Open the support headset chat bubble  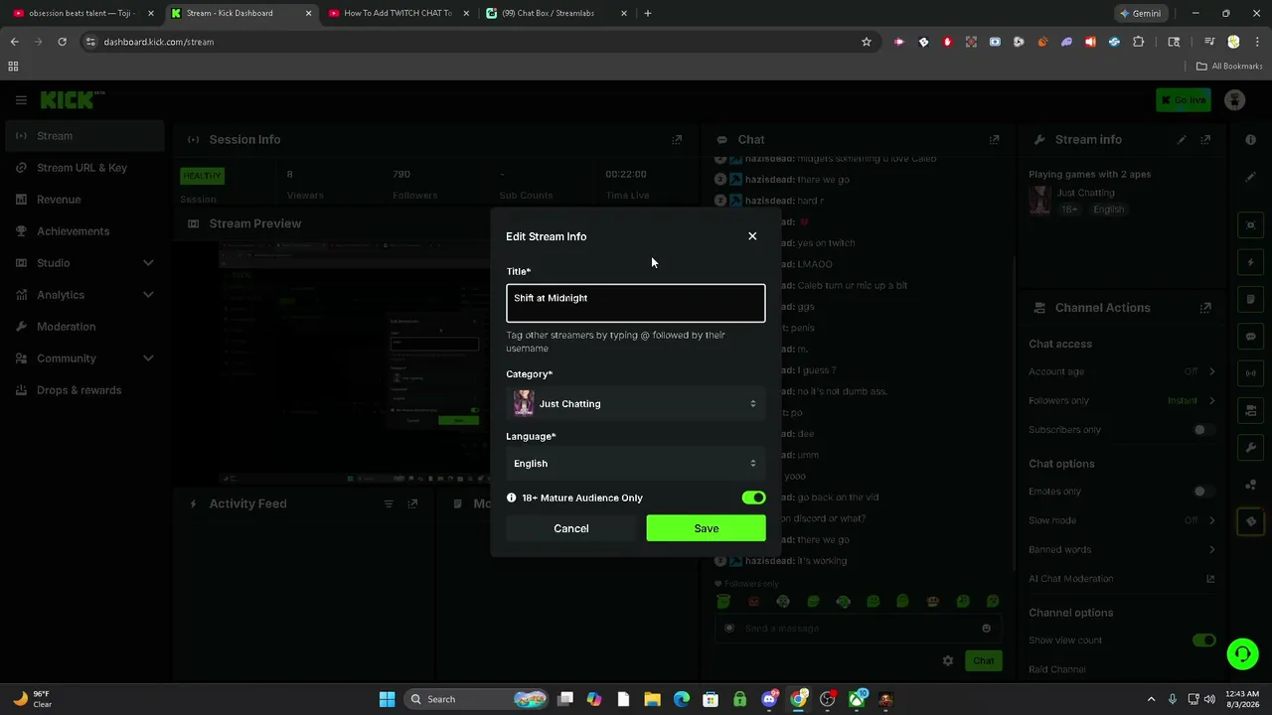click(1242, 653)
